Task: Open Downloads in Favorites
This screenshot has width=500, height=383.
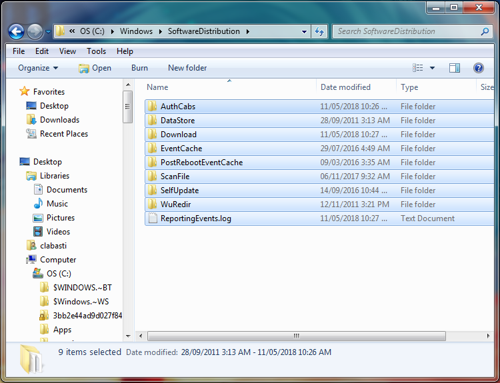Action: click(53, 120)
